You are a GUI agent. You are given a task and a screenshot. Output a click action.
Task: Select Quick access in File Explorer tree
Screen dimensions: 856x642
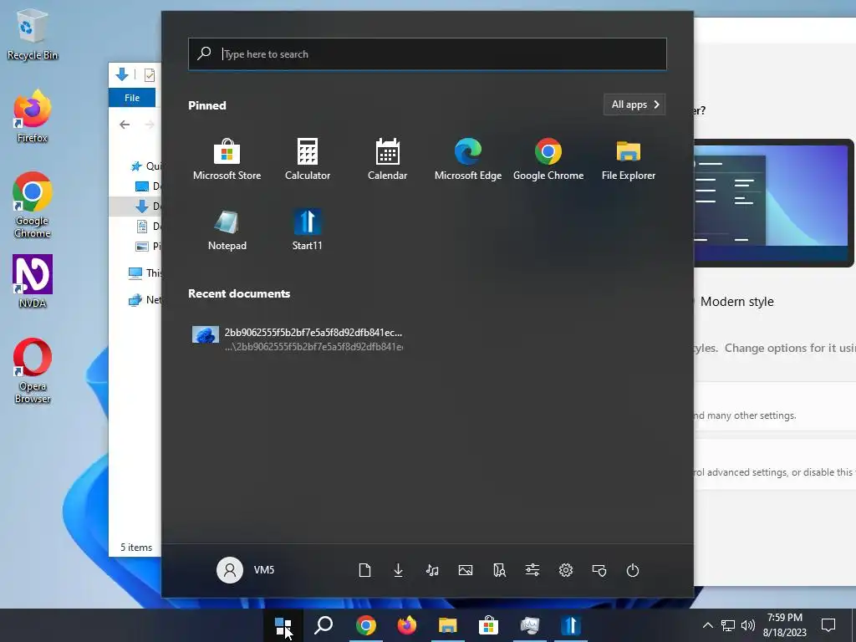(145, 166)
